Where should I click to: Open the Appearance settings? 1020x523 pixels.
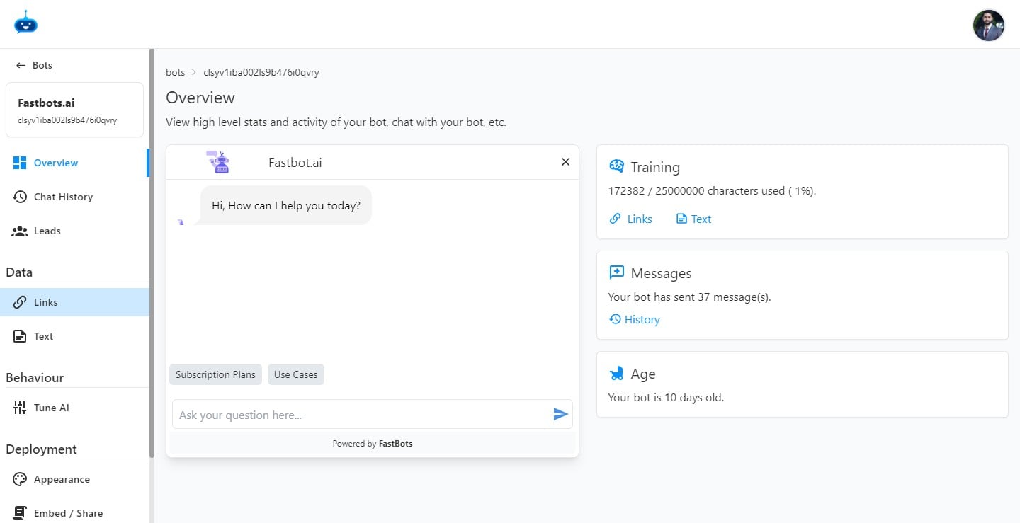click(x=62, y=479)
